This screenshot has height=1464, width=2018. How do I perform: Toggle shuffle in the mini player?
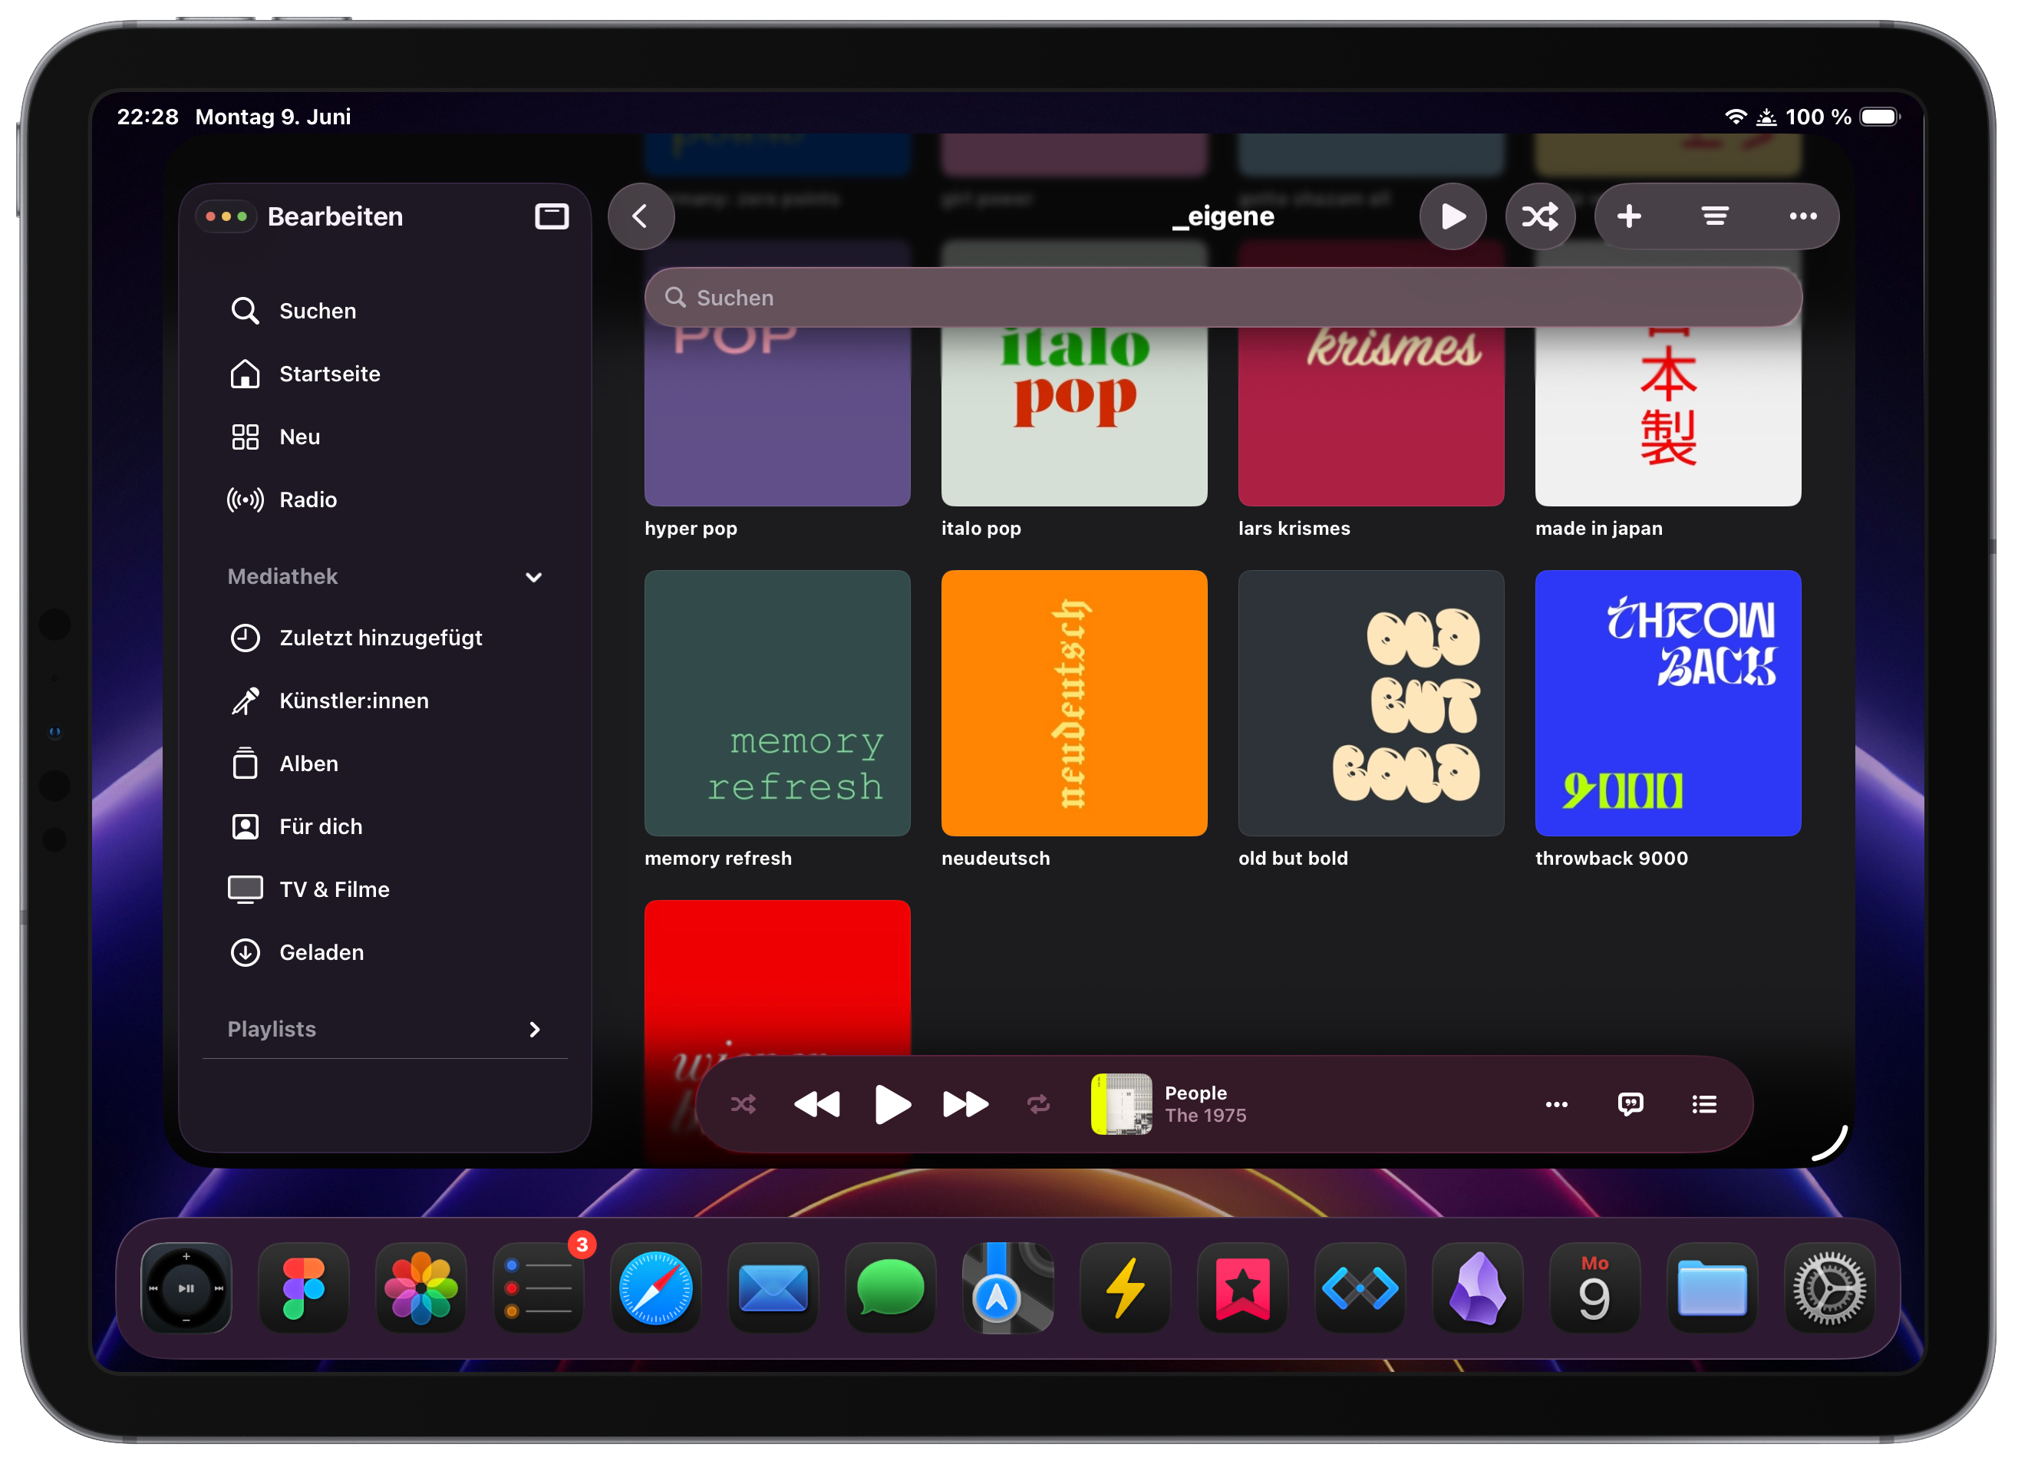click(743, 1104)
